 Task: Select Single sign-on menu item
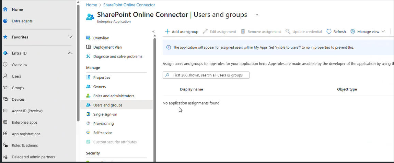(105, 114)
